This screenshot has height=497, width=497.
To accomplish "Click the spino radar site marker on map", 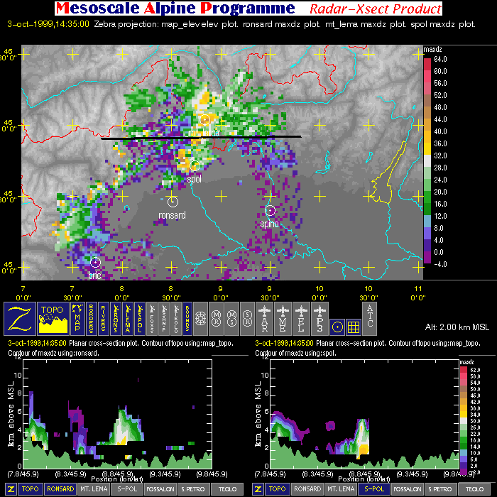I will pyautogui.click(x=270, y=210).
